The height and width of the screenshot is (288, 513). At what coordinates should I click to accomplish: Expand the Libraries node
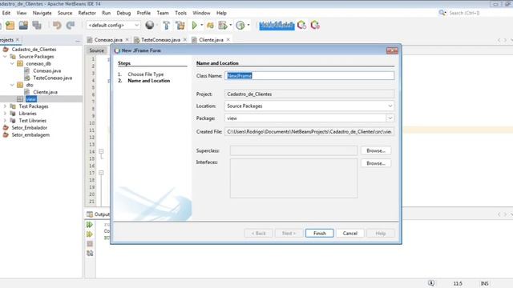(5, 114)
